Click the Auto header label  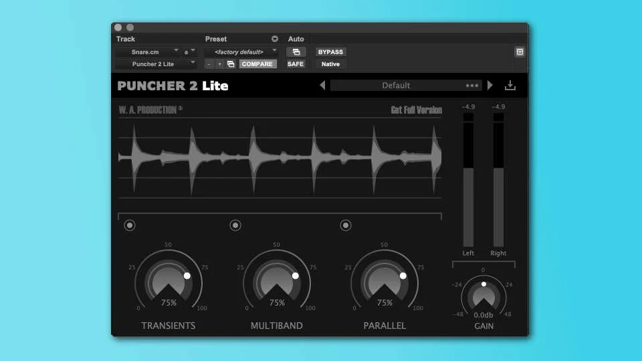point(296,39)
